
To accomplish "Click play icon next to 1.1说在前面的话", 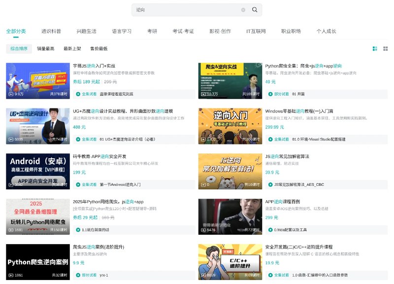I will click(x=78, y=230).
